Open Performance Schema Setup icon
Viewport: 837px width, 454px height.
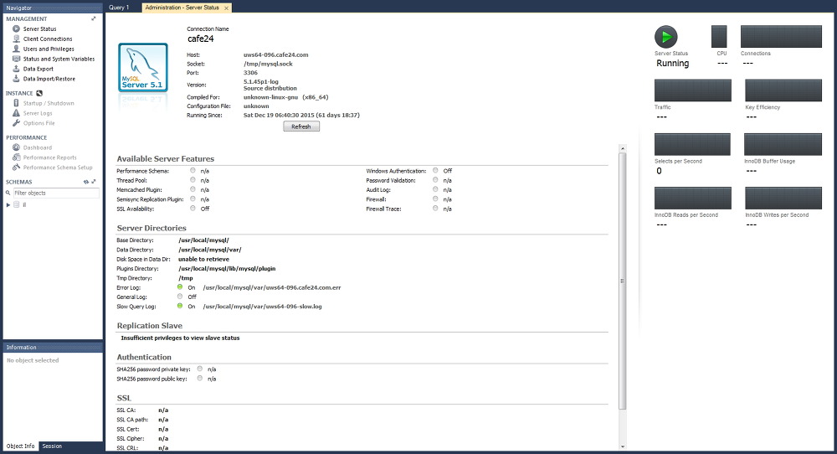click(16, 168)
